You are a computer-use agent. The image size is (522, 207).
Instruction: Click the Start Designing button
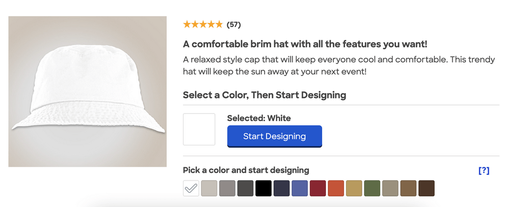click(x=274, y=136)
